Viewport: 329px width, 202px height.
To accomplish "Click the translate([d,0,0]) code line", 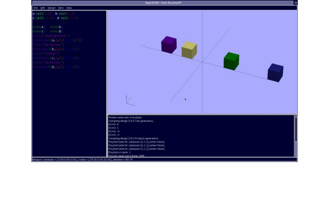I will tap(56, 67).
